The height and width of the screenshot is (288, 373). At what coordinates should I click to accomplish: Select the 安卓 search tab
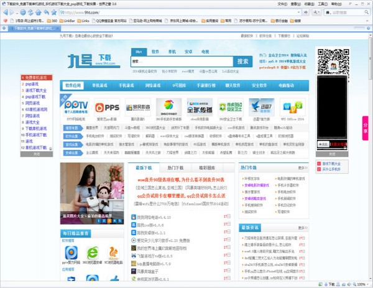(188, 52)
